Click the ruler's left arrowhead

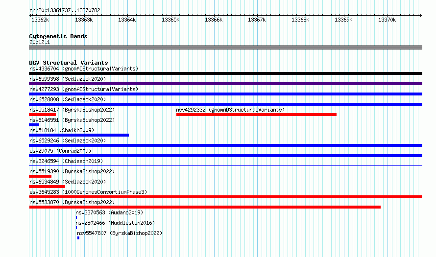[30, 15]
